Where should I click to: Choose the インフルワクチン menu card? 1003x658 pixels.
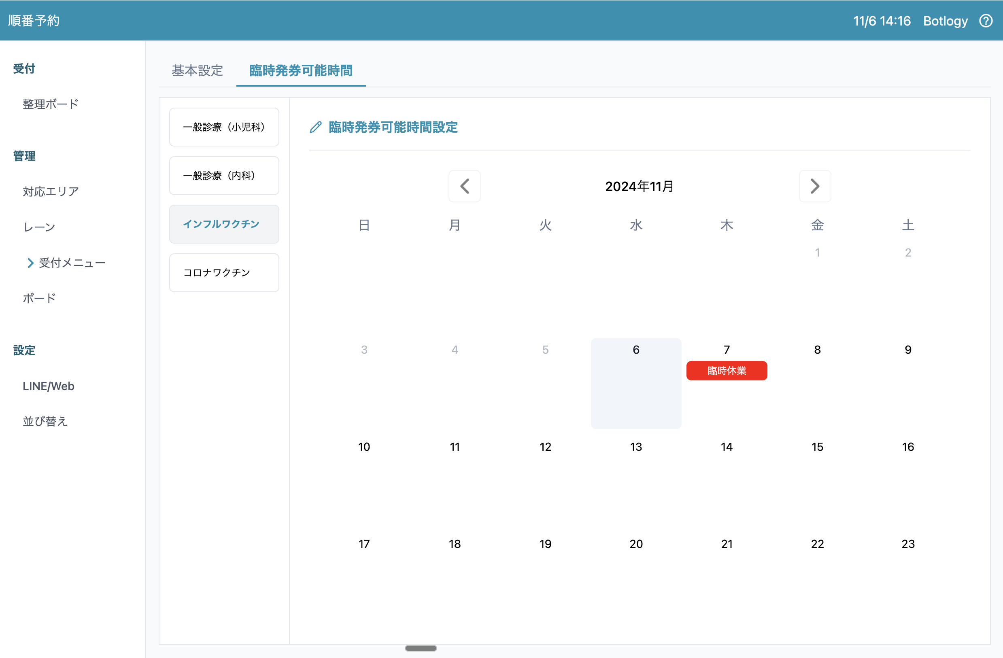(224, 224)
